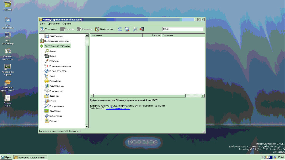Open the Справка menu
Viewport: 285px width, 160px height.
point(67,24)
